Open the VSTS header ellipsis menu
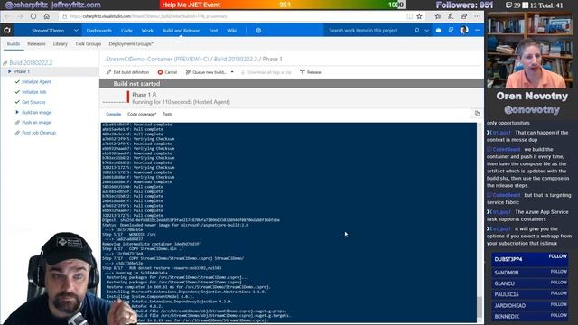Screen dimensions: 578x325 click(x=478, y=31)
